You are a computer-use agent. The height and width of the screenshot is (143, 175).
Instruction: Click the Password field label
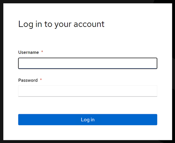coord(28,80)
